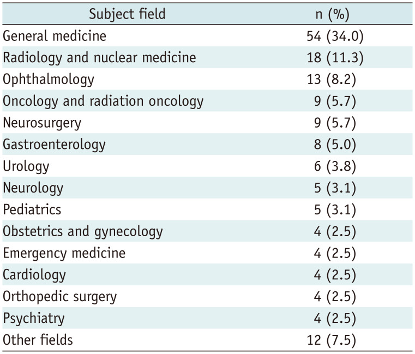Click the "n (%)" column header
The width and height of the screenshot is (415, 354).
(x=332, y=14)
